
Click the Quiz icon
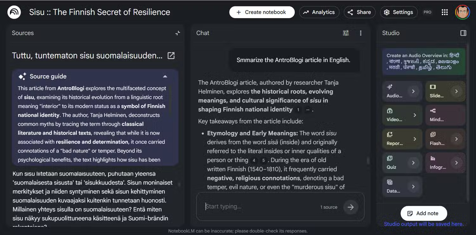tap(390, 158)
